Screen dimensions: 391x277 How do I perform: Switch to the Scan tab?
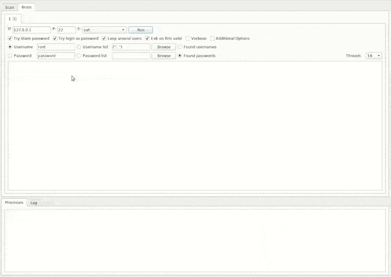coord(9,7)
